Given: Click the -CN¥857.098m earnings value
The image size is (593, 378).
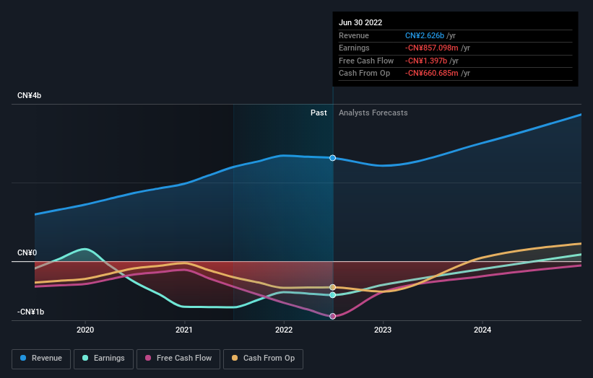Looking at the screenshot, I should coord(431,48).
